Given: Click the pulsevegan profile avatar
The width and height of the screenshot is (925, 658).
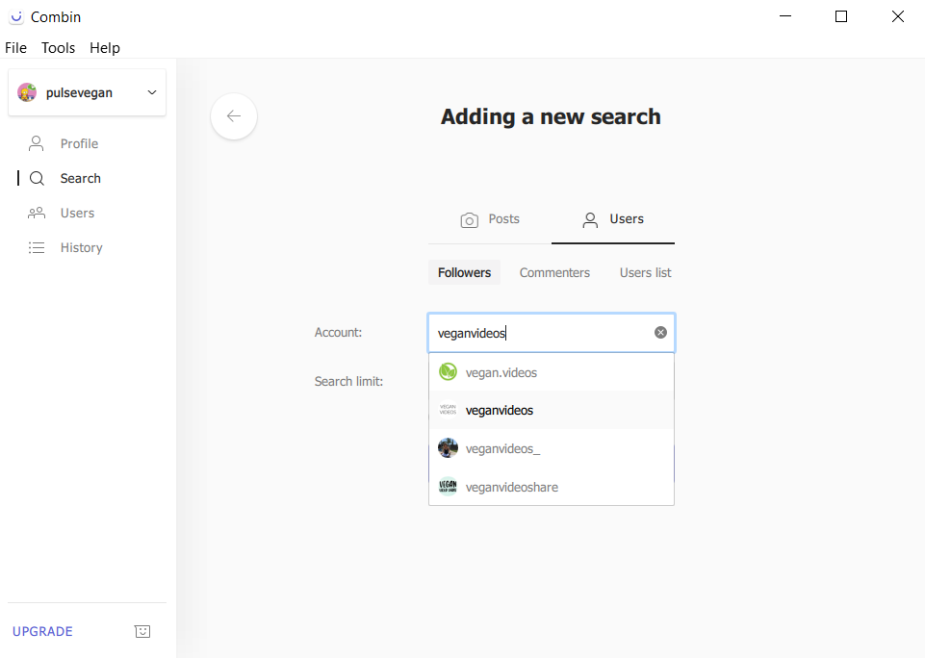Looking at the screenshot, I should pyautogui.click(x=27, y=92).
